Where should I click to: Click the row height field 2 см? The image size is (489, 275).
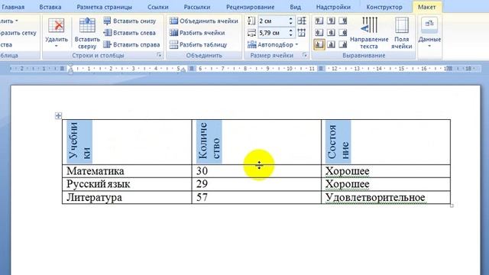point(273,21)
